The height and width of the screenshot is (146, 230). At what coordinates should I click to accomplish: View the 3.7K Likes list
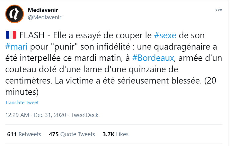tap(115, 134)
